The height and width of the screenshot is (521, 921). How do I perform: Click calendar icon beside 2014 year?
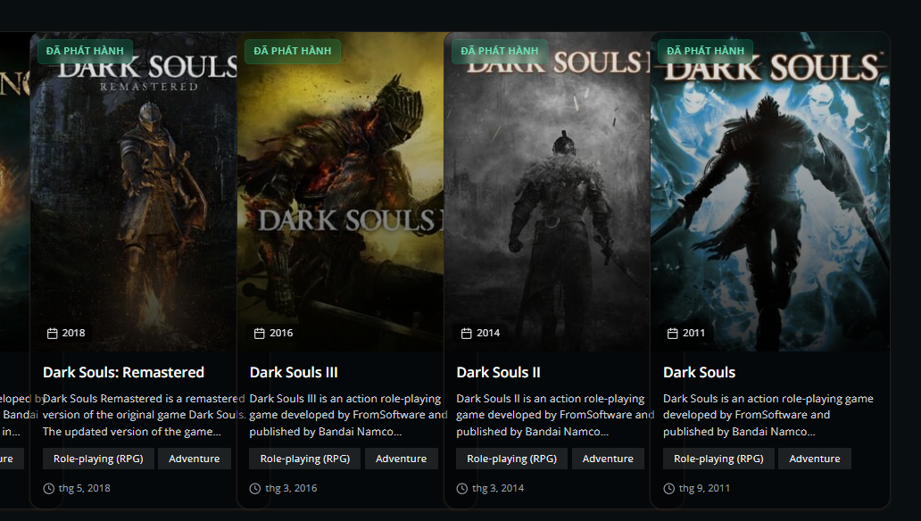coord(467,334)
